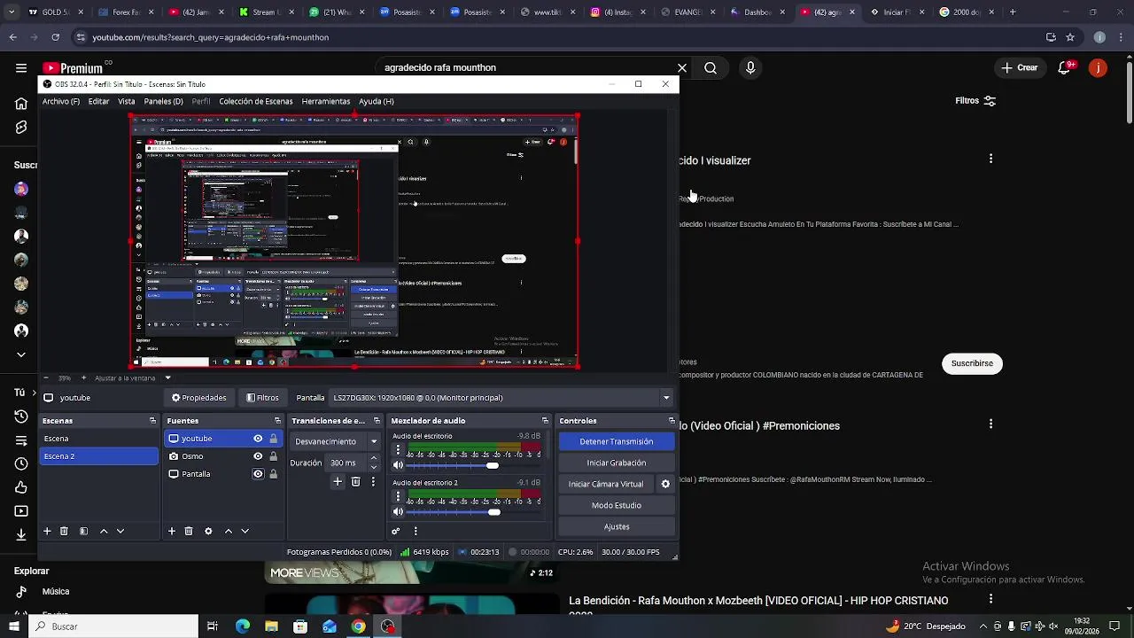Open transition options three-dot menu
1134x638 pixels.
click(x=373, y=481)
